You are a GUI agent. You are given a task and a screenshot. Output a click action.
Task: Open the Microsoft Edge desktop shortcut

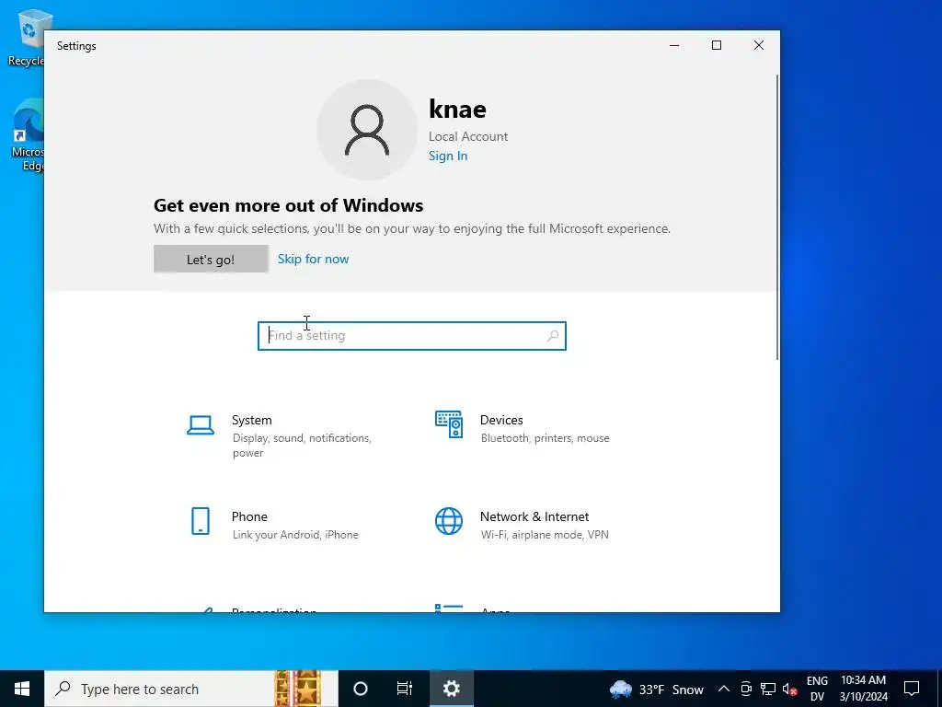coord(27,135)
